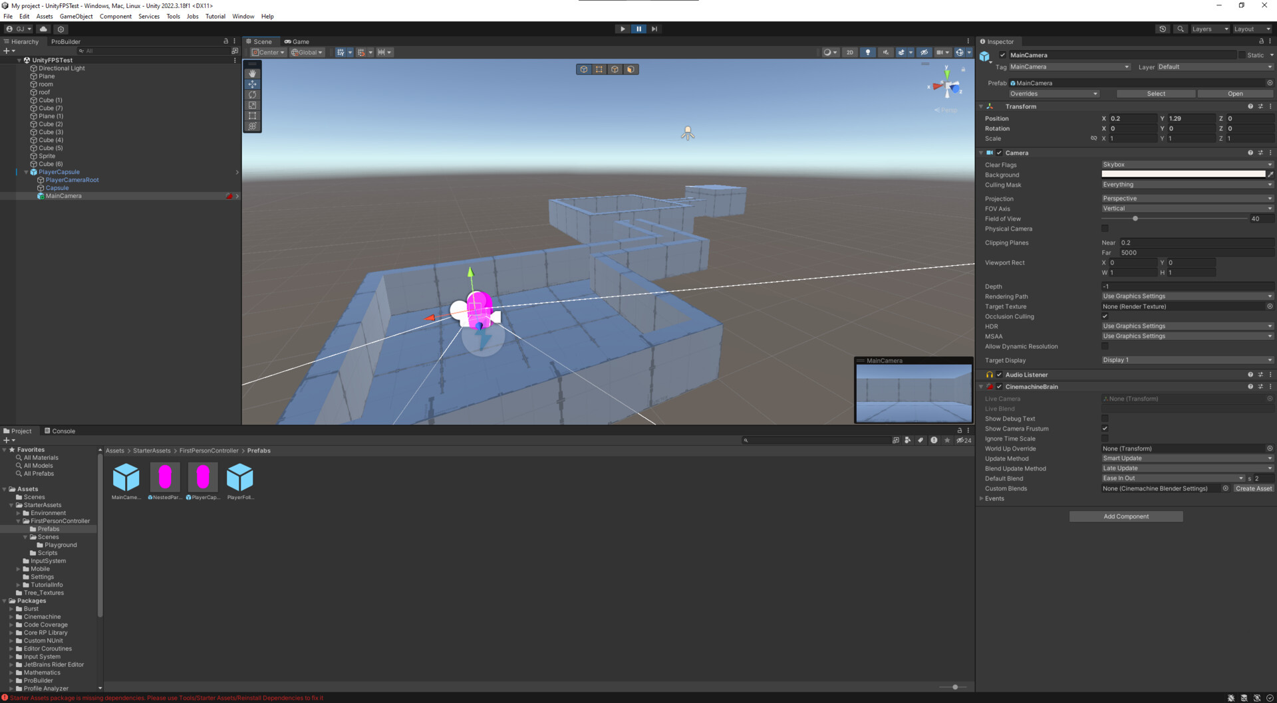Toggle the Occlusion Culling checkbox
The width and height of the screenshot is (1277, 703).
1105,316
